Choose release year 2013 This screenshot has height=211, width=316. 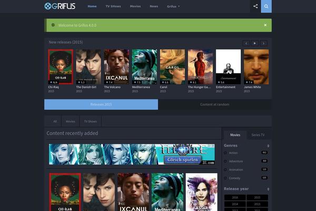[x=257, y=204]
